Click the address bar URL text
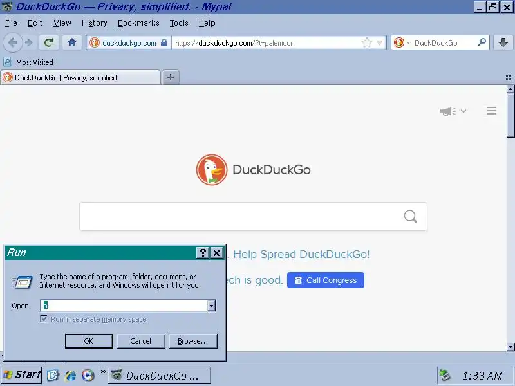The image size is (515, 386). pos(234,43)
